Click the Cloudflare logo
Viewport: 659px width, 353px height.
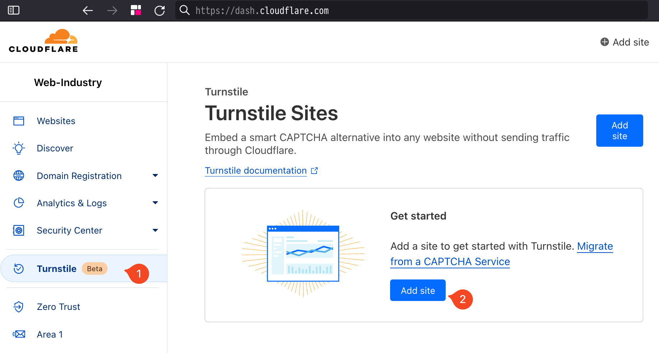point(43,41)
